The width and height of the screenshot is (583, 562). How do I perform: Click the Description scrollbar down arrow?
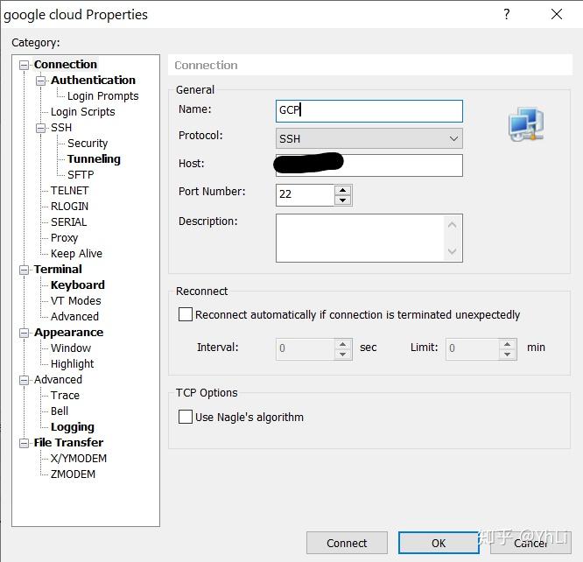452,251
